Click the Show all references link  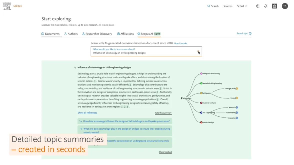(87, 113)
